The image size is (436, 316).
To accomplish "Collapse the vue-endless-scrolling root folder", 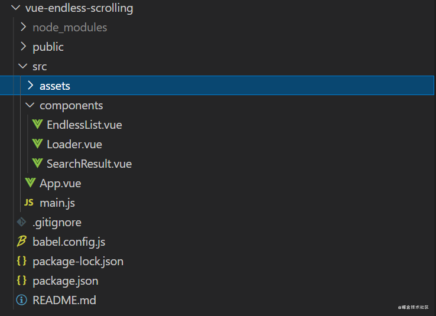I will (x=15, y=8).
